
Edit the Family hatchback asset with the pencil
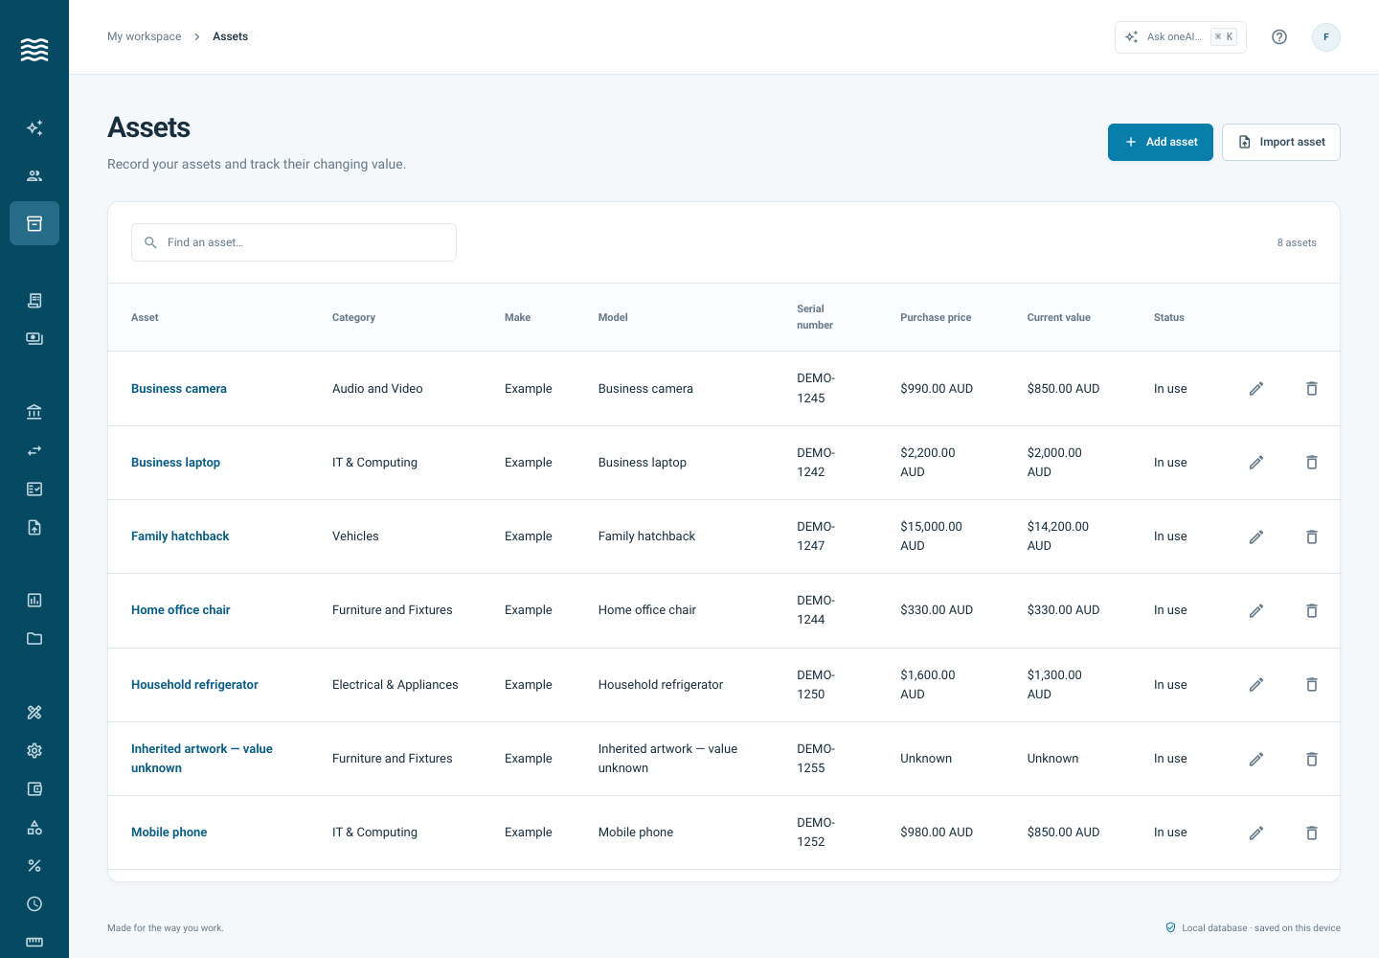[x=1256, y=536]
